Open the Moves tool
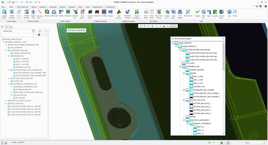Viewport: 268px width, 145px height. [x=47, y=13]
